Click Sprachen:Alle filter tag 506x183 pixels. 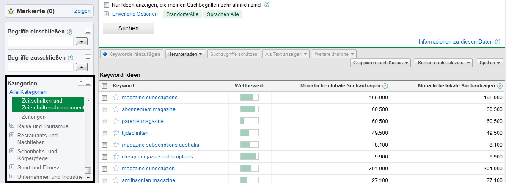(223, 14)
